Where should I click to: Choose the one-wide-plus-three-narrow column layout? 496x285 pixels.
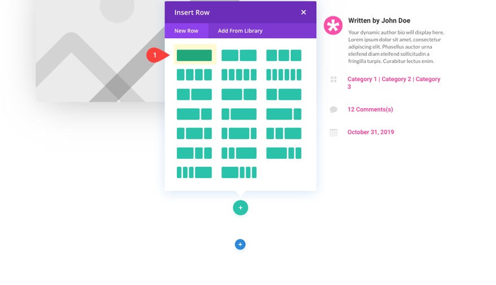point(239,172)
